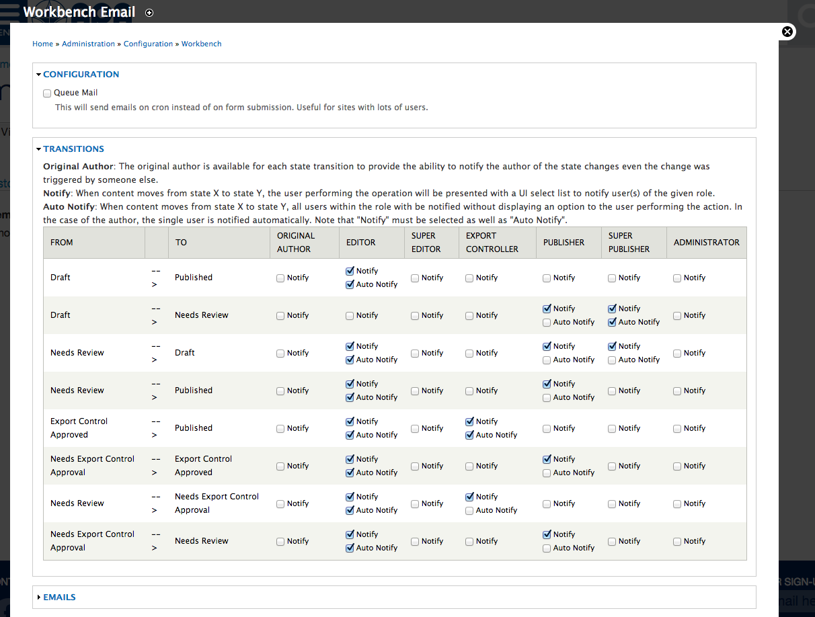Uncheck Super Publisher Auto Notify for Draft to Needs Review

coord(612,322)
